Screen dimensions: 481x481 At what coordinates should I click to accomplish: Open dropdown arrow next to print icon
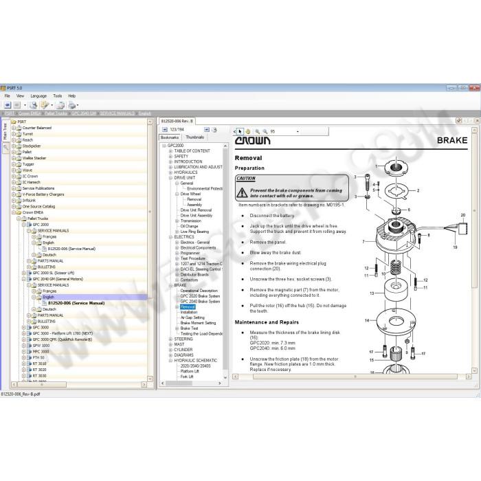coord(78,106)
